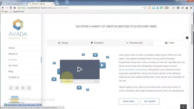Close the Download video bar

click(x=41, y=105)
